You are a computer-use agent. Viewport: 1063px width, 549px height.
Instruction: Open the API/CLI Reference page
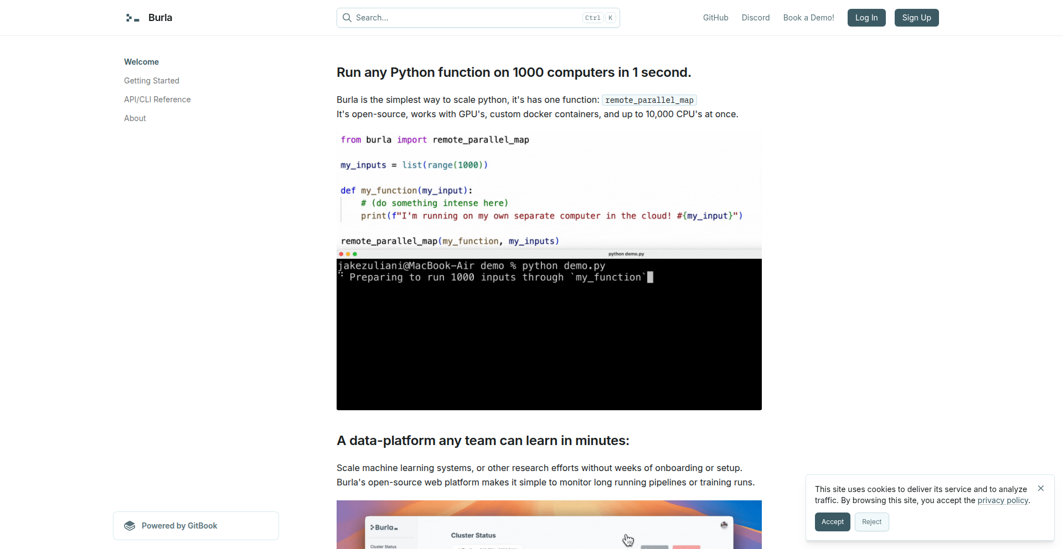point(157,100)
